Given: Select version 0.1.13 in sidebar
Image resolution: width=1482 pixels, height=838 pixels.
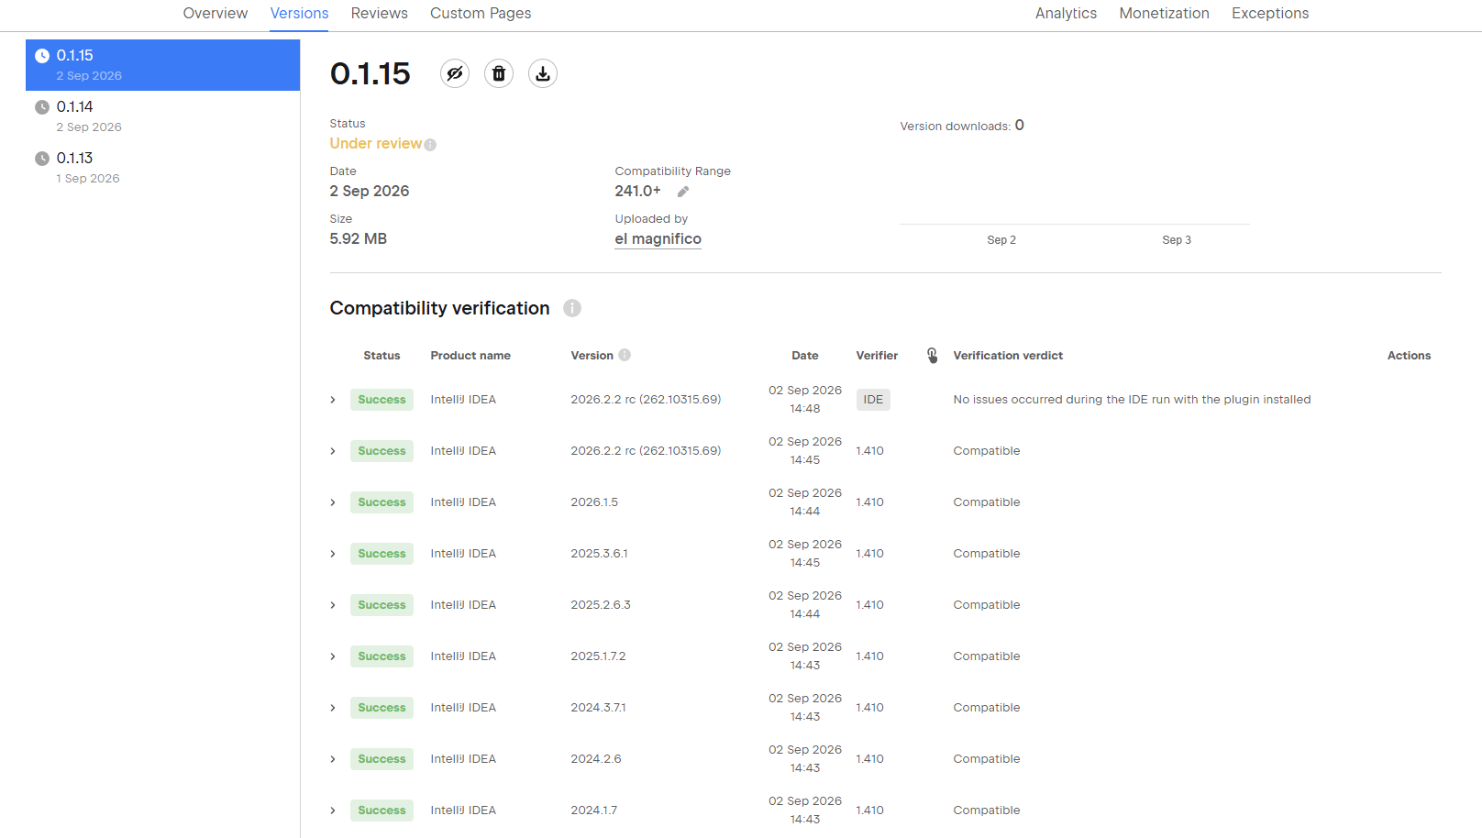Looking at the screenshot, I should pos(162,168).
